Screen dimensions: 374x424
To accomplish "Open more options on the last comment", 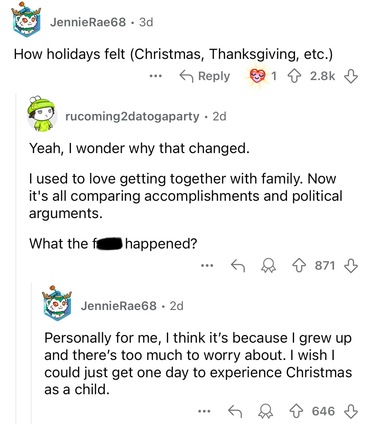I will point(204,411).
